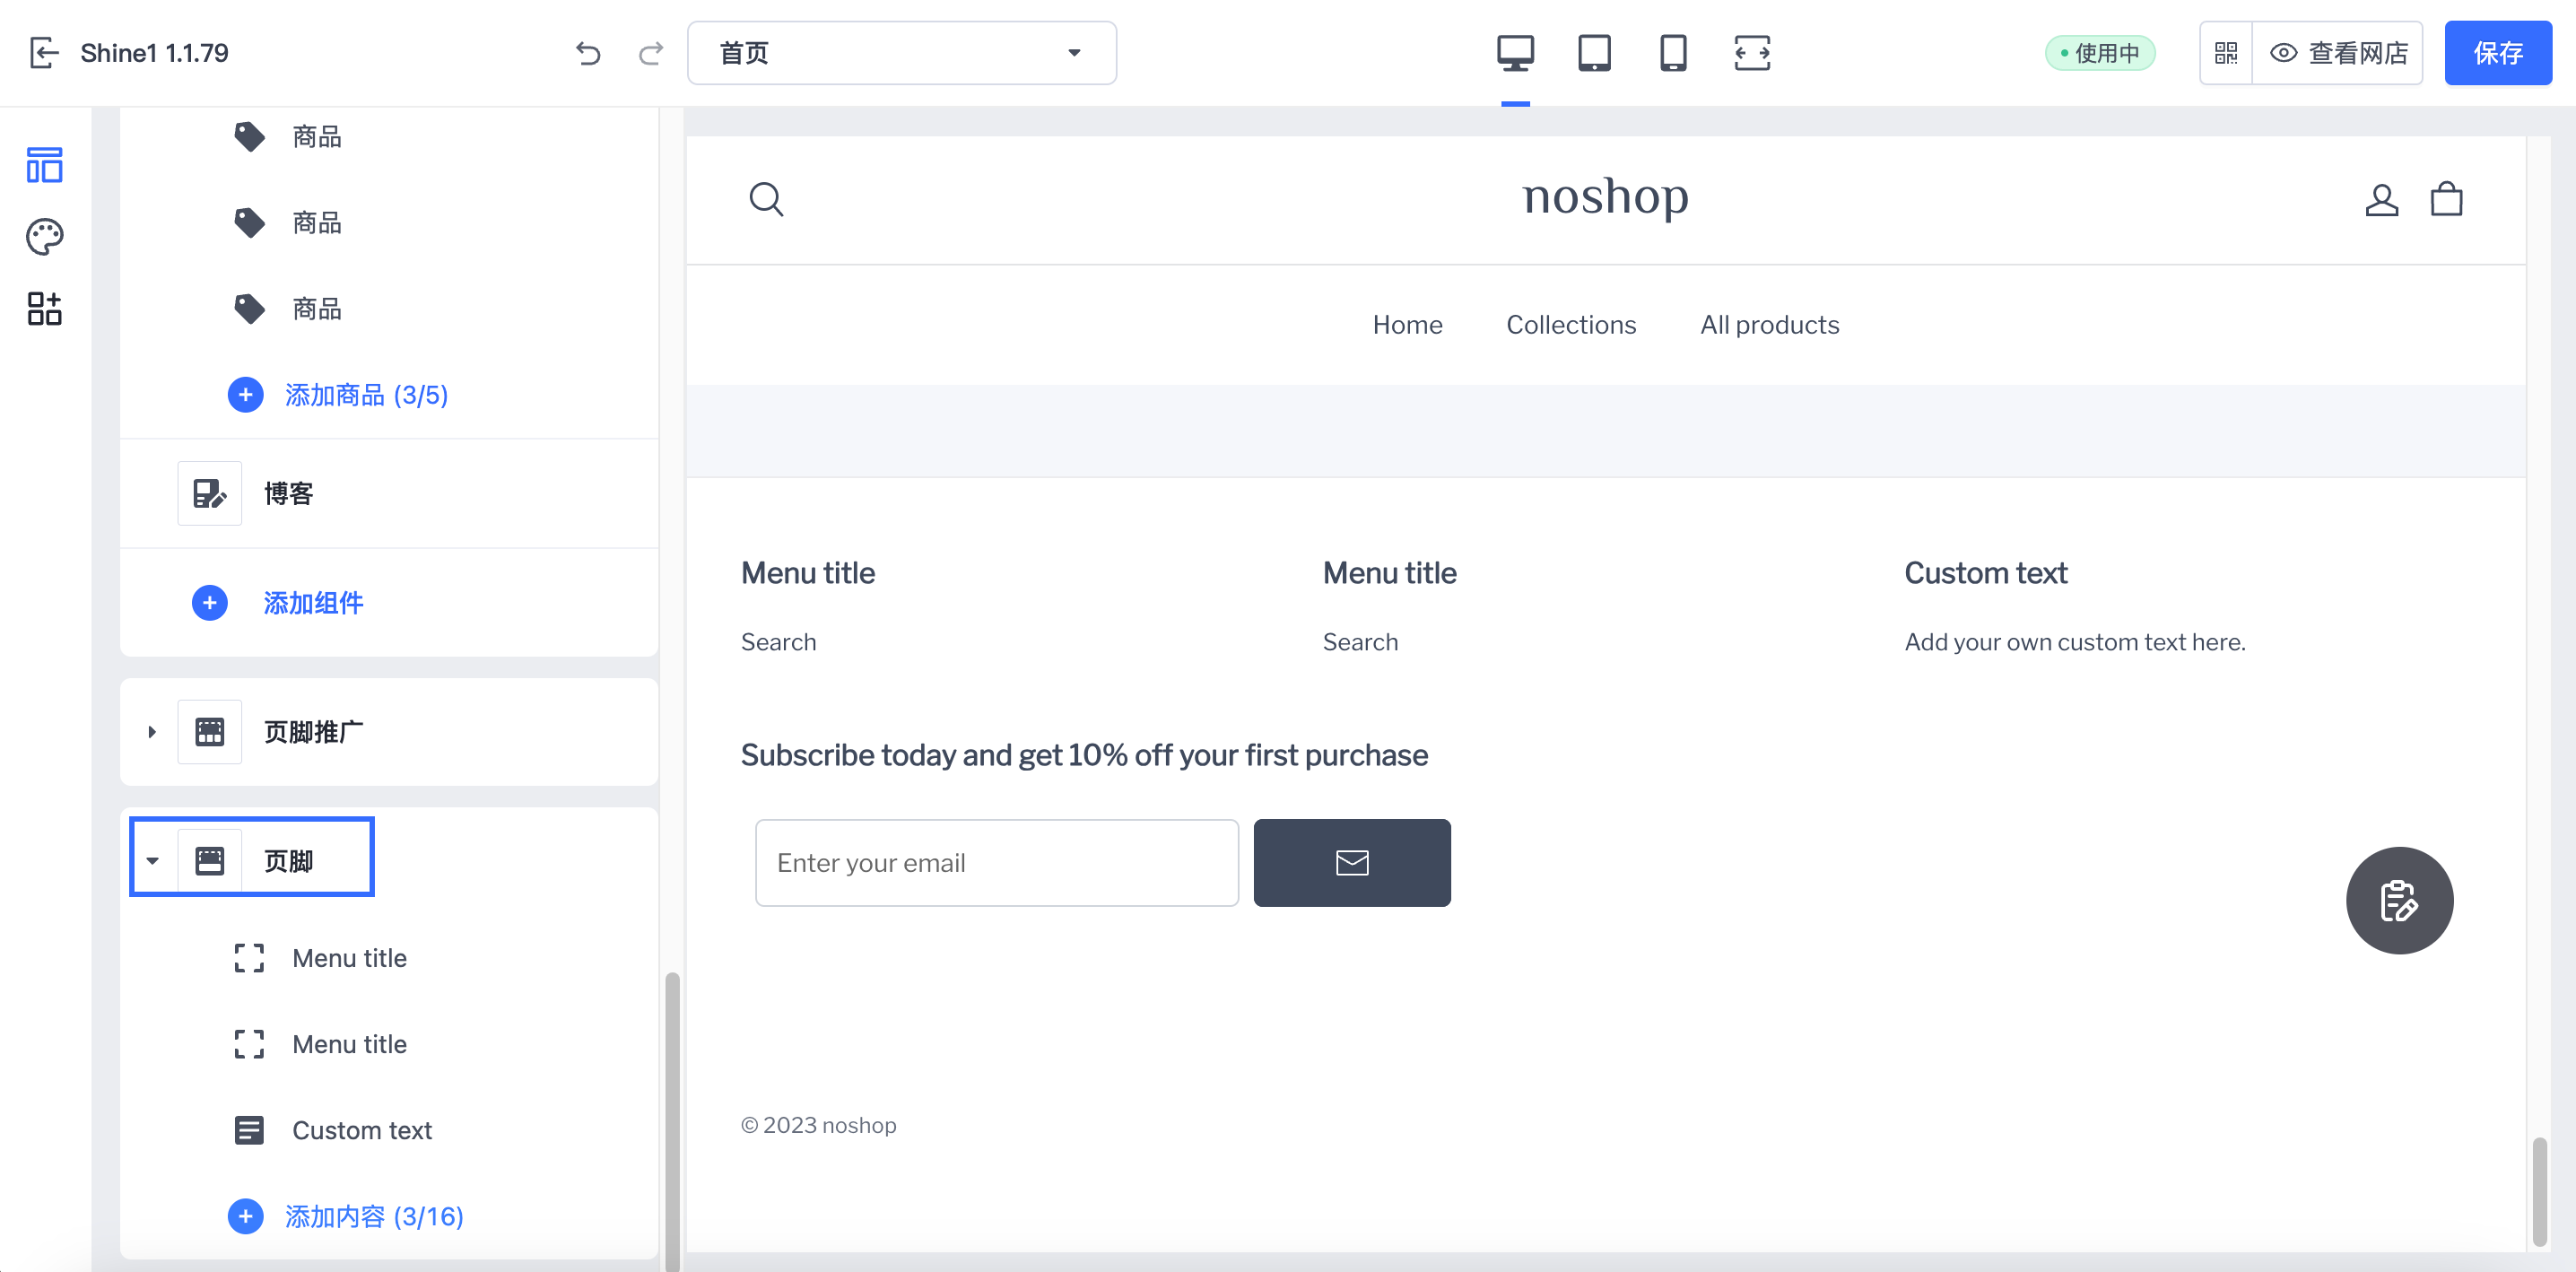
Task: Select the Custom text block item
Action: tap(361, 1130)
